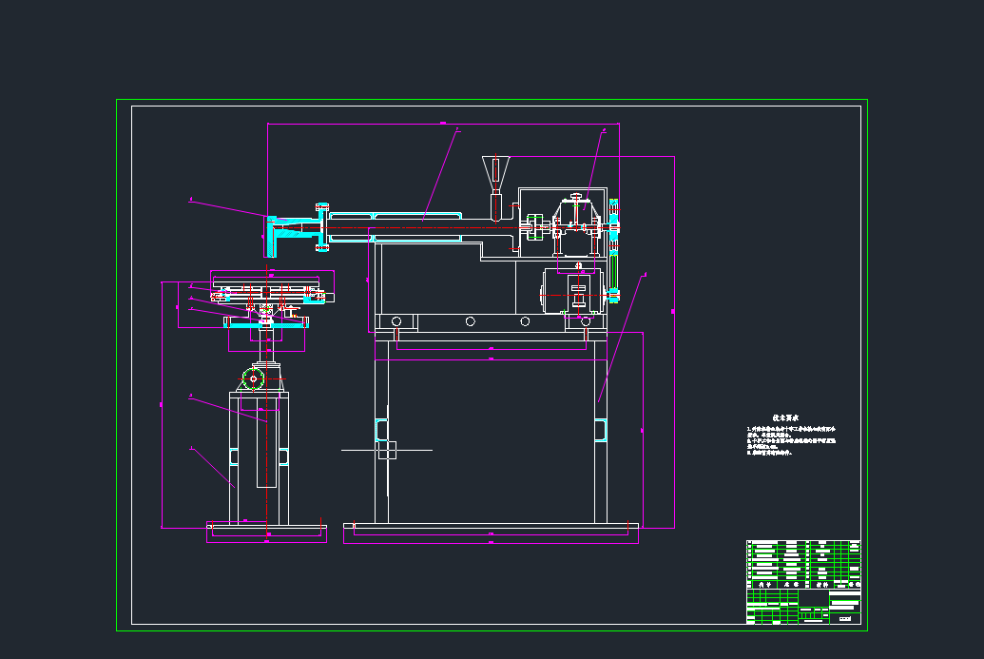Select the left stand base plate
Viewport: 984px width, 659px height.
point(267,527)
